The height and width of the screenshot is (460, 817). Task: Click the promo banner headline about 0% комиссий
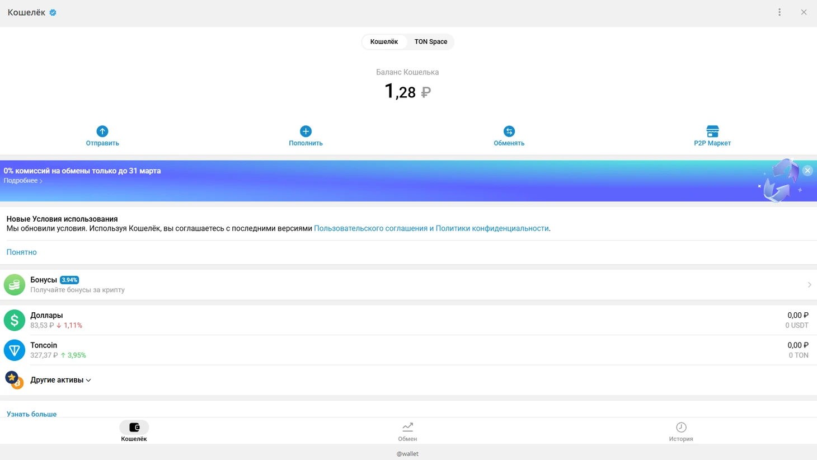82,171
